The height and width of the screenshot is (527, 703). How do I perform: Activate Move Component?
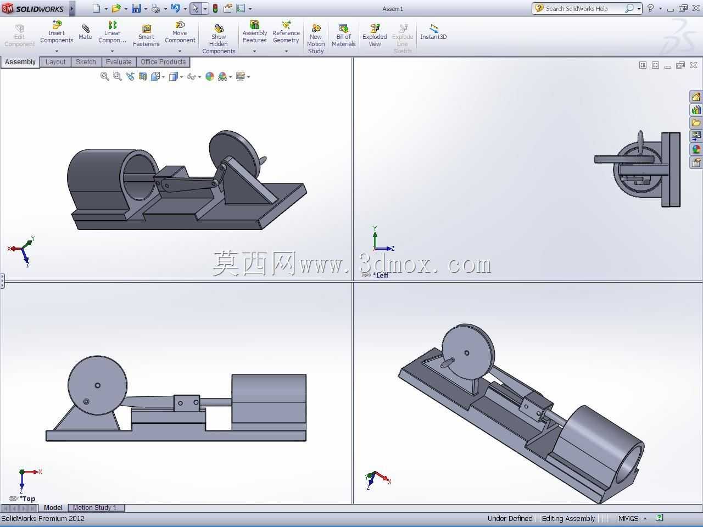click(180, 32)
